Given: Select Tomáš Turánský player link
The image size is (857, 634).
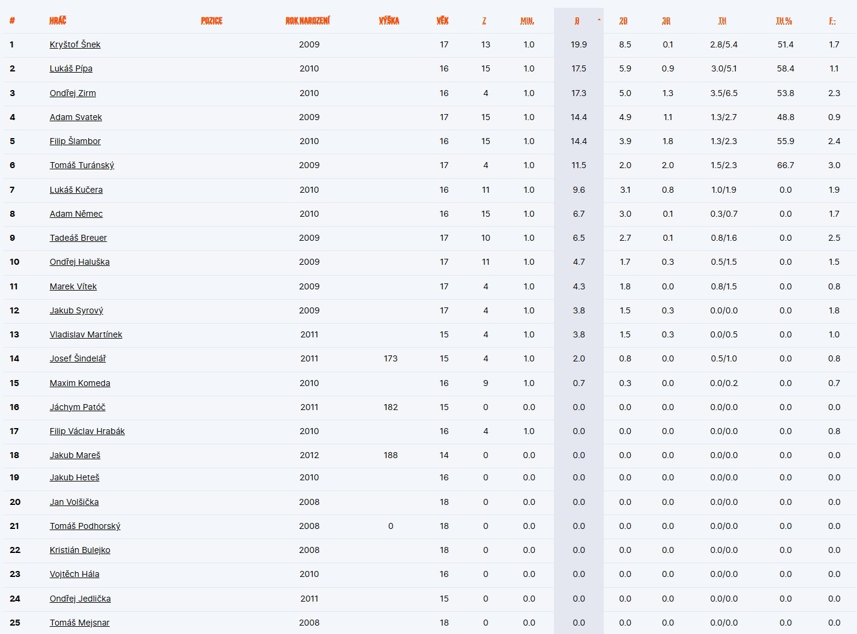Looking at the screenshot, I should 82,165.
